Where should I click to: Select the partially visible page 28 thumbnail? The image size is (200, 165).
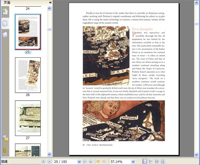tap(28, 150)
